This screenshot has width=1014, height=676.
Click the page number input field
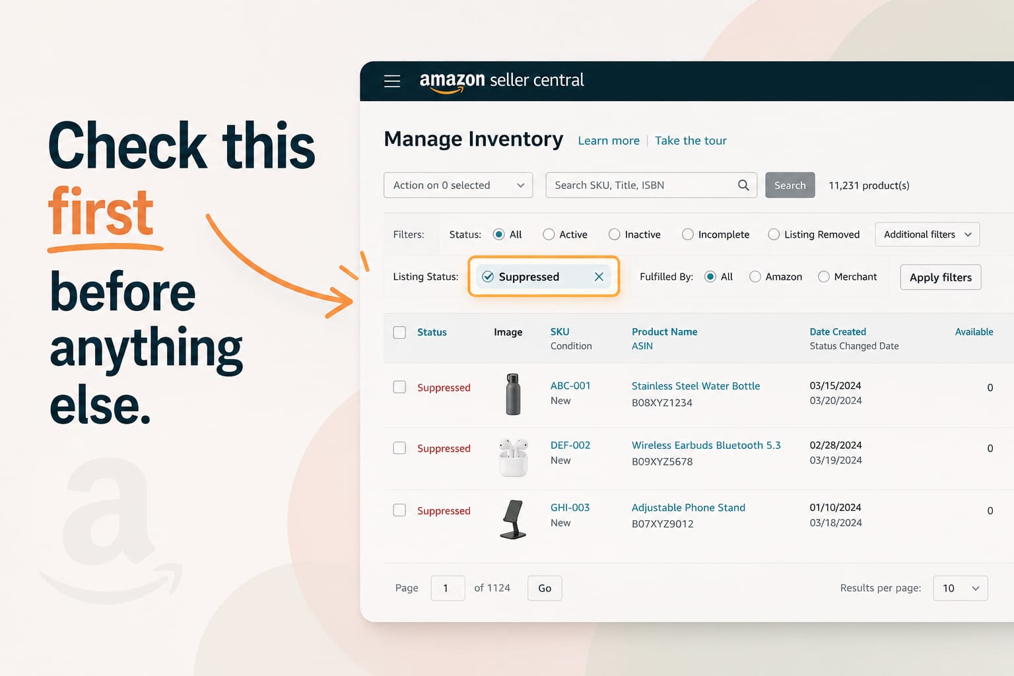(448, 588)
